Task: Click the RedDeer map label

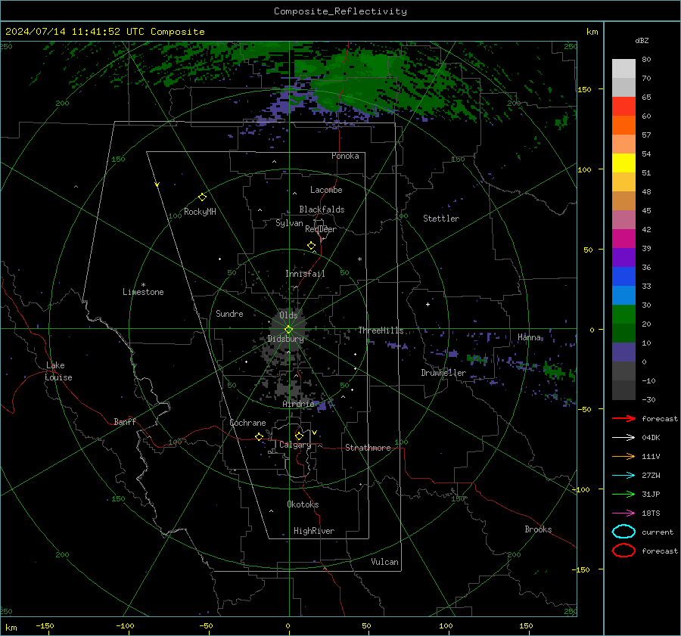Action: [x=321, y=229]
